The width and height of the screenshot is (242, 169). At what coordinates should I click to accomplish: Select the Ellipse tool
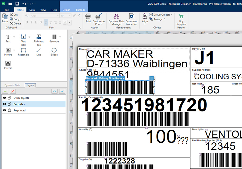coord(54,52)
